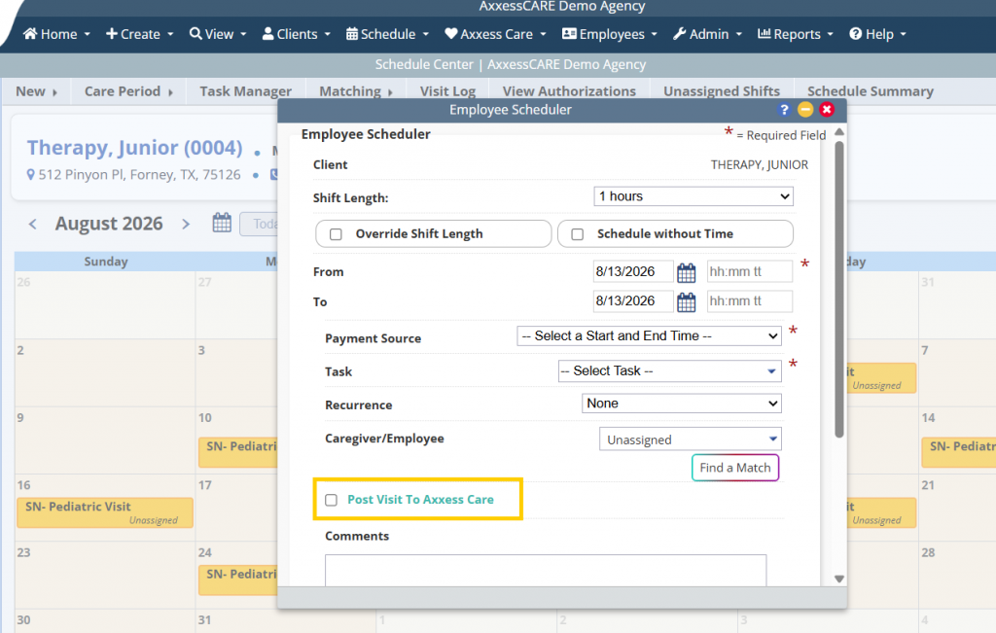This screenshot has width=996, height=633.
Task: Click the address 512 Pinyon Pl text
Action: pyautogui.click(x=139, y=175)
